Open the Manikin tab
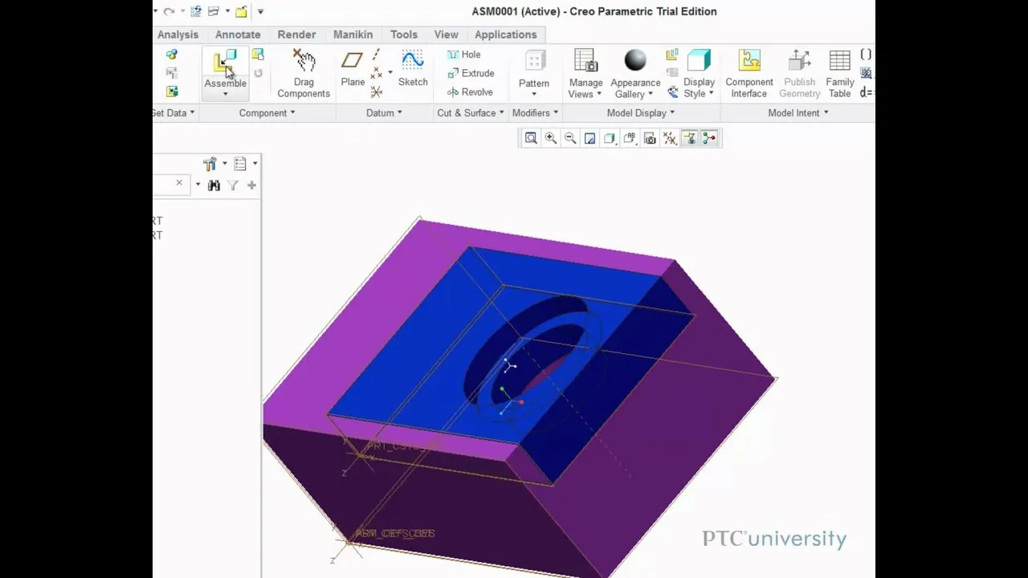The width and height of the screenshot is (1028, 578). pos(353,35)
